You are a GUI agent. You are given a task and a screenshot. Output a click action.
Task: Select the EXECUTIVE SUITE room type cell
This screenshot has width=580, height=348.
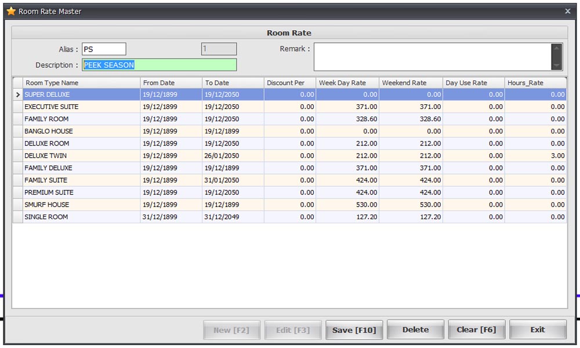click(x=81, y=107)
